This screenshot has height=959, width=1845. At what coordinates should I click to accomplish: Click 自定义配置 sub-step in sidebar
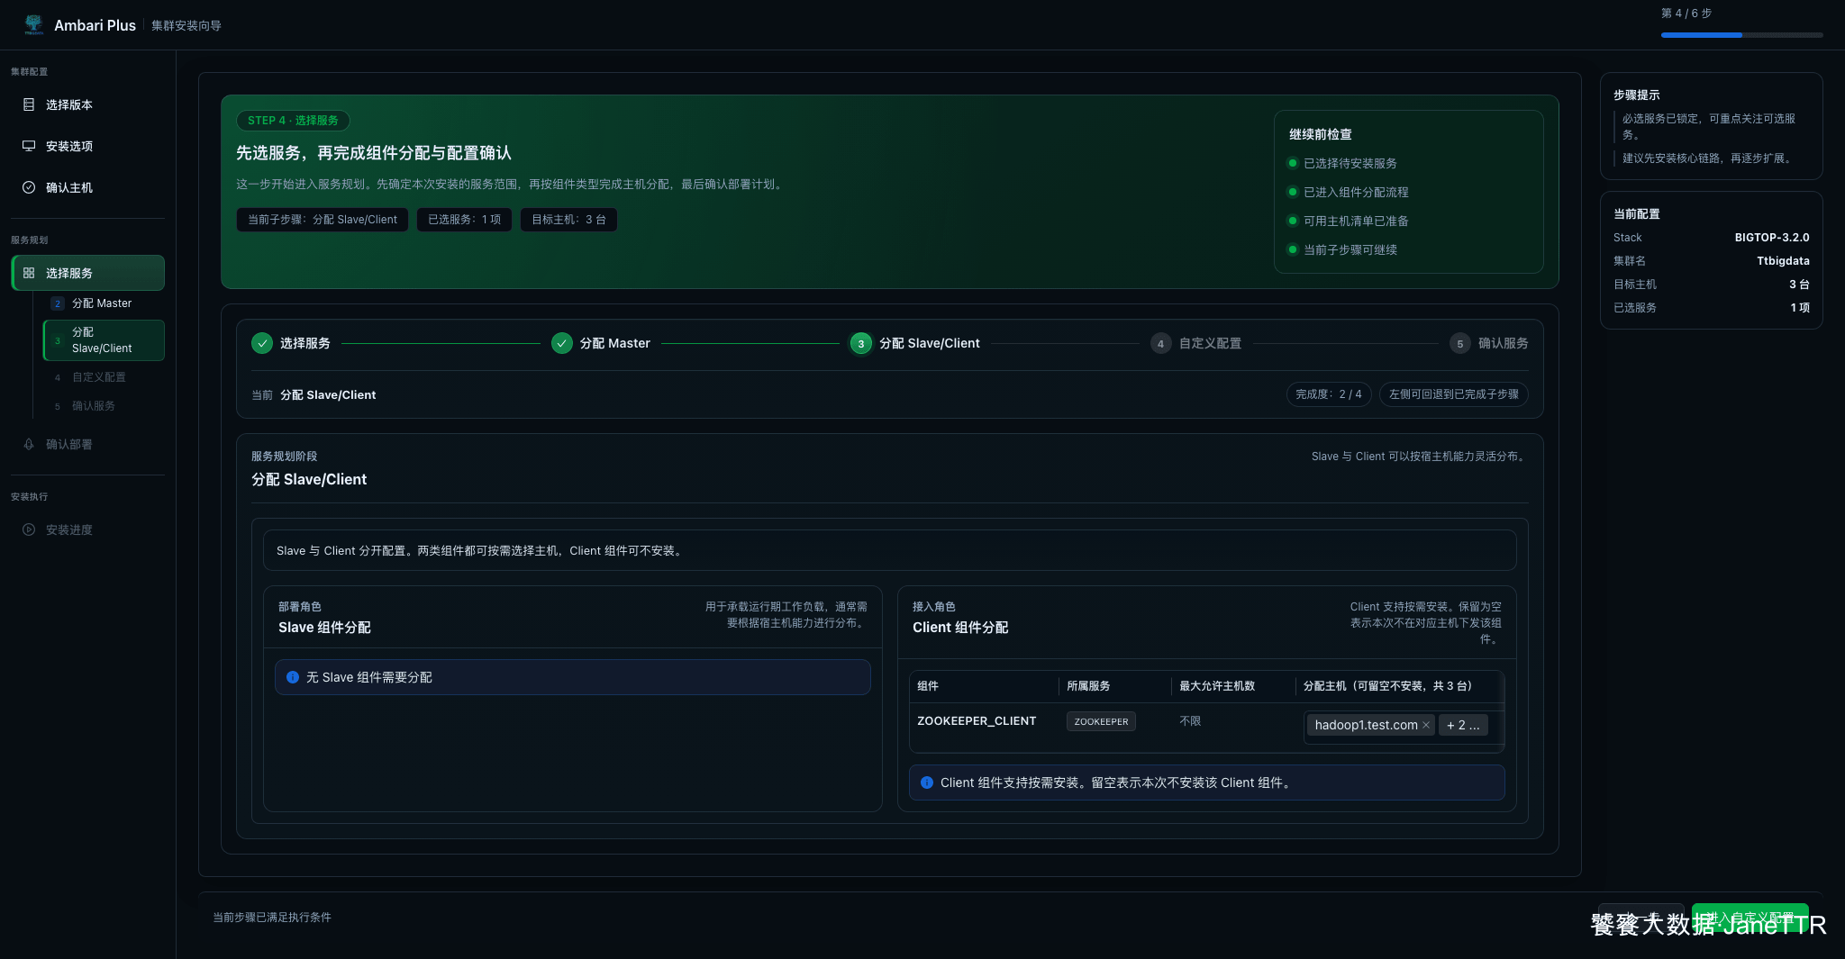104,377
